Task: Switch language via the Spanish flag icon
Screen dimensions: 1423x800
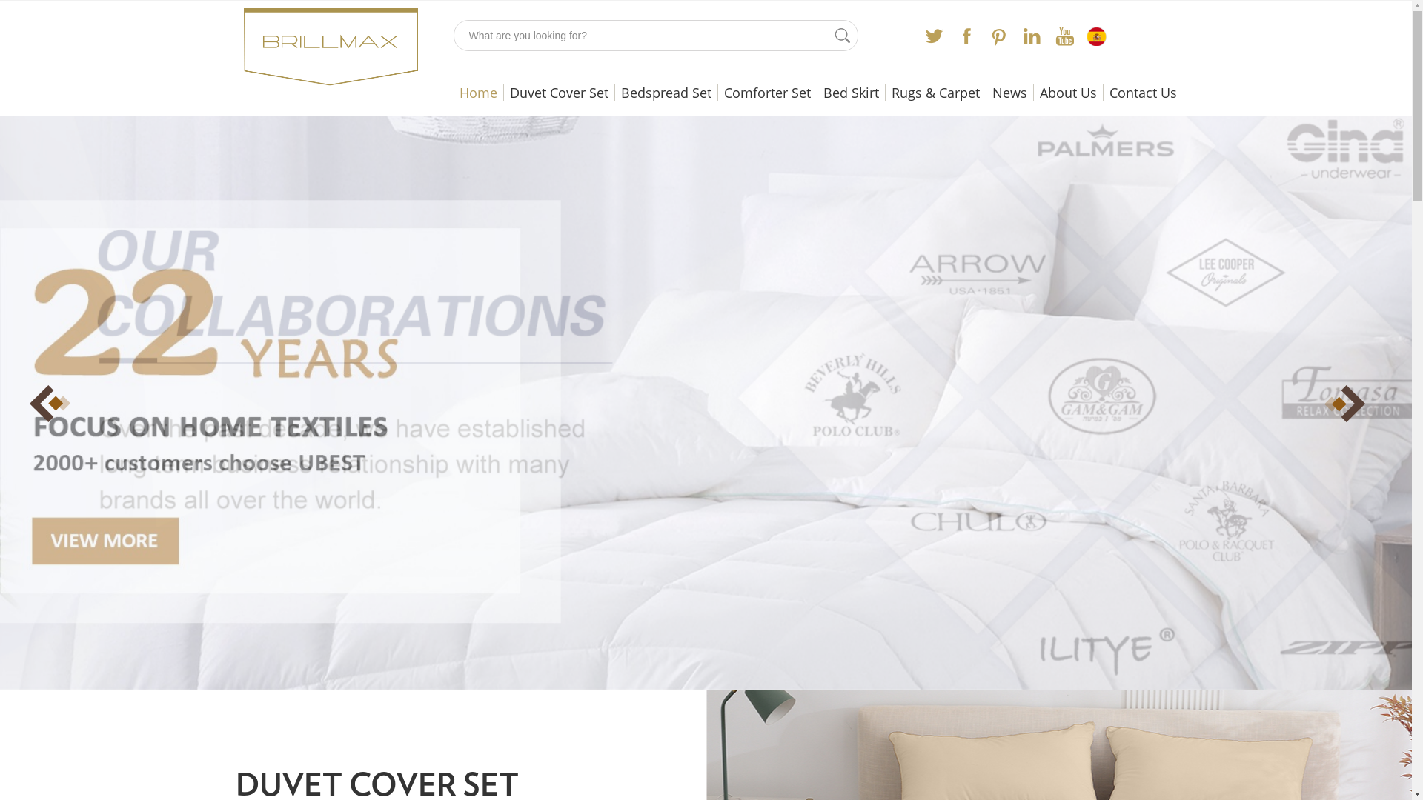Action: [x=1096, y=36]
